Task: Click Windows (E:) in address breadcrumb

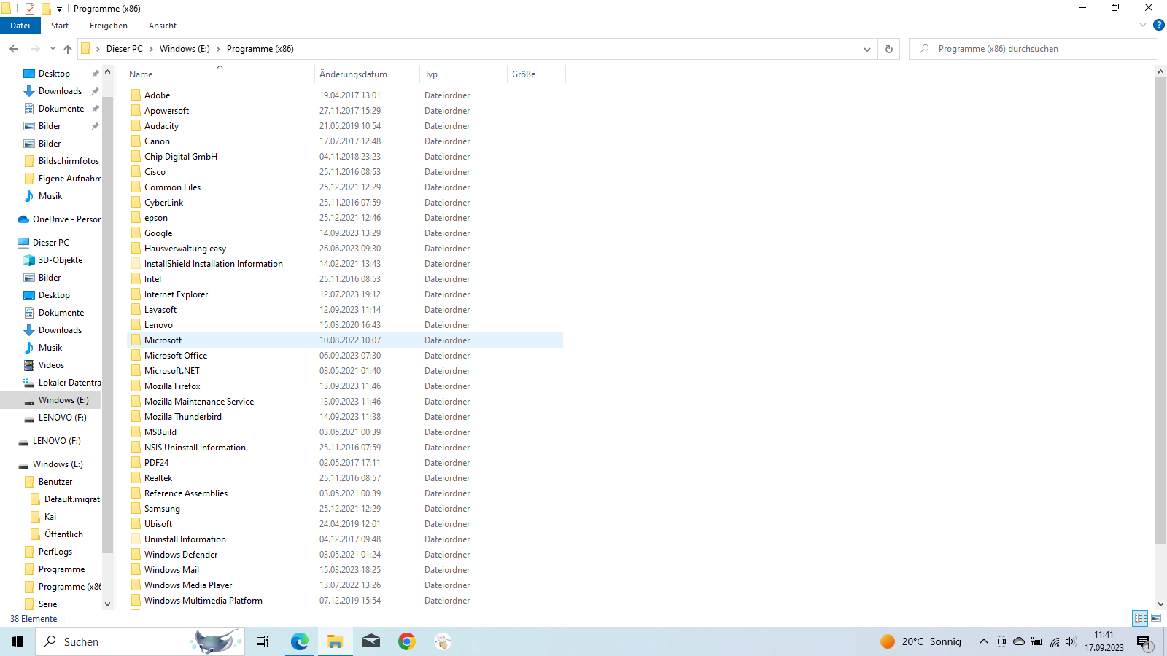Action: pyautogui.click(x=185, y=49)
